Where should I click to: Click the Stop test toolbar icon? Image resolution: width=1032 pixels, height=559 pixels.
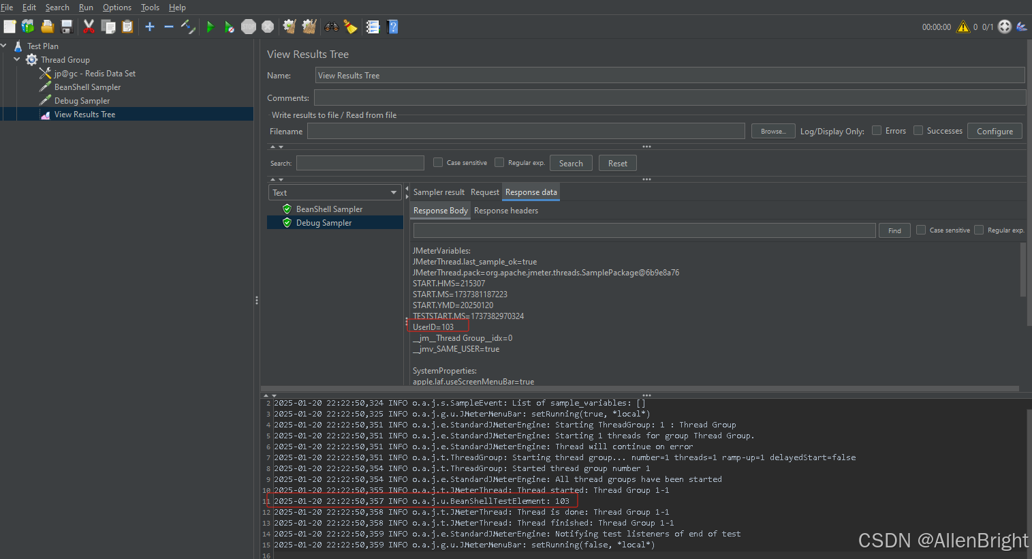249,27
